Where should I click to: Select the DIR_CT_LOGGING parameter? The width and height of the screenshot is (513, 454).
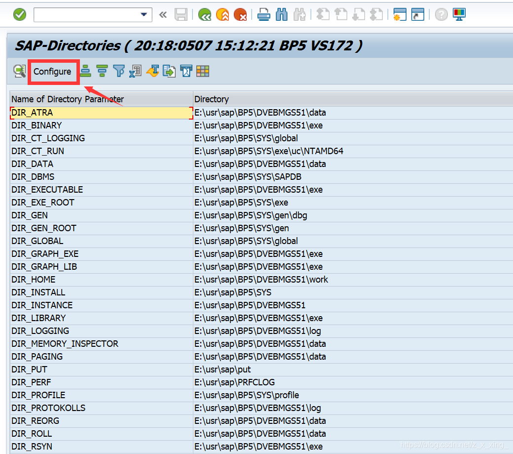[102, 138]
